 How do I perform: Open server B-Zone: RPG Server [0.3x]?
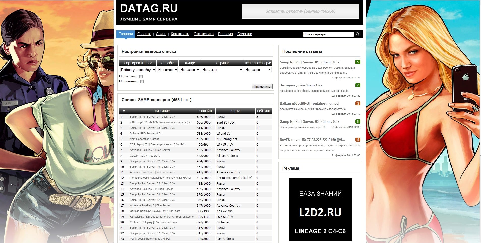coord(146,133)
